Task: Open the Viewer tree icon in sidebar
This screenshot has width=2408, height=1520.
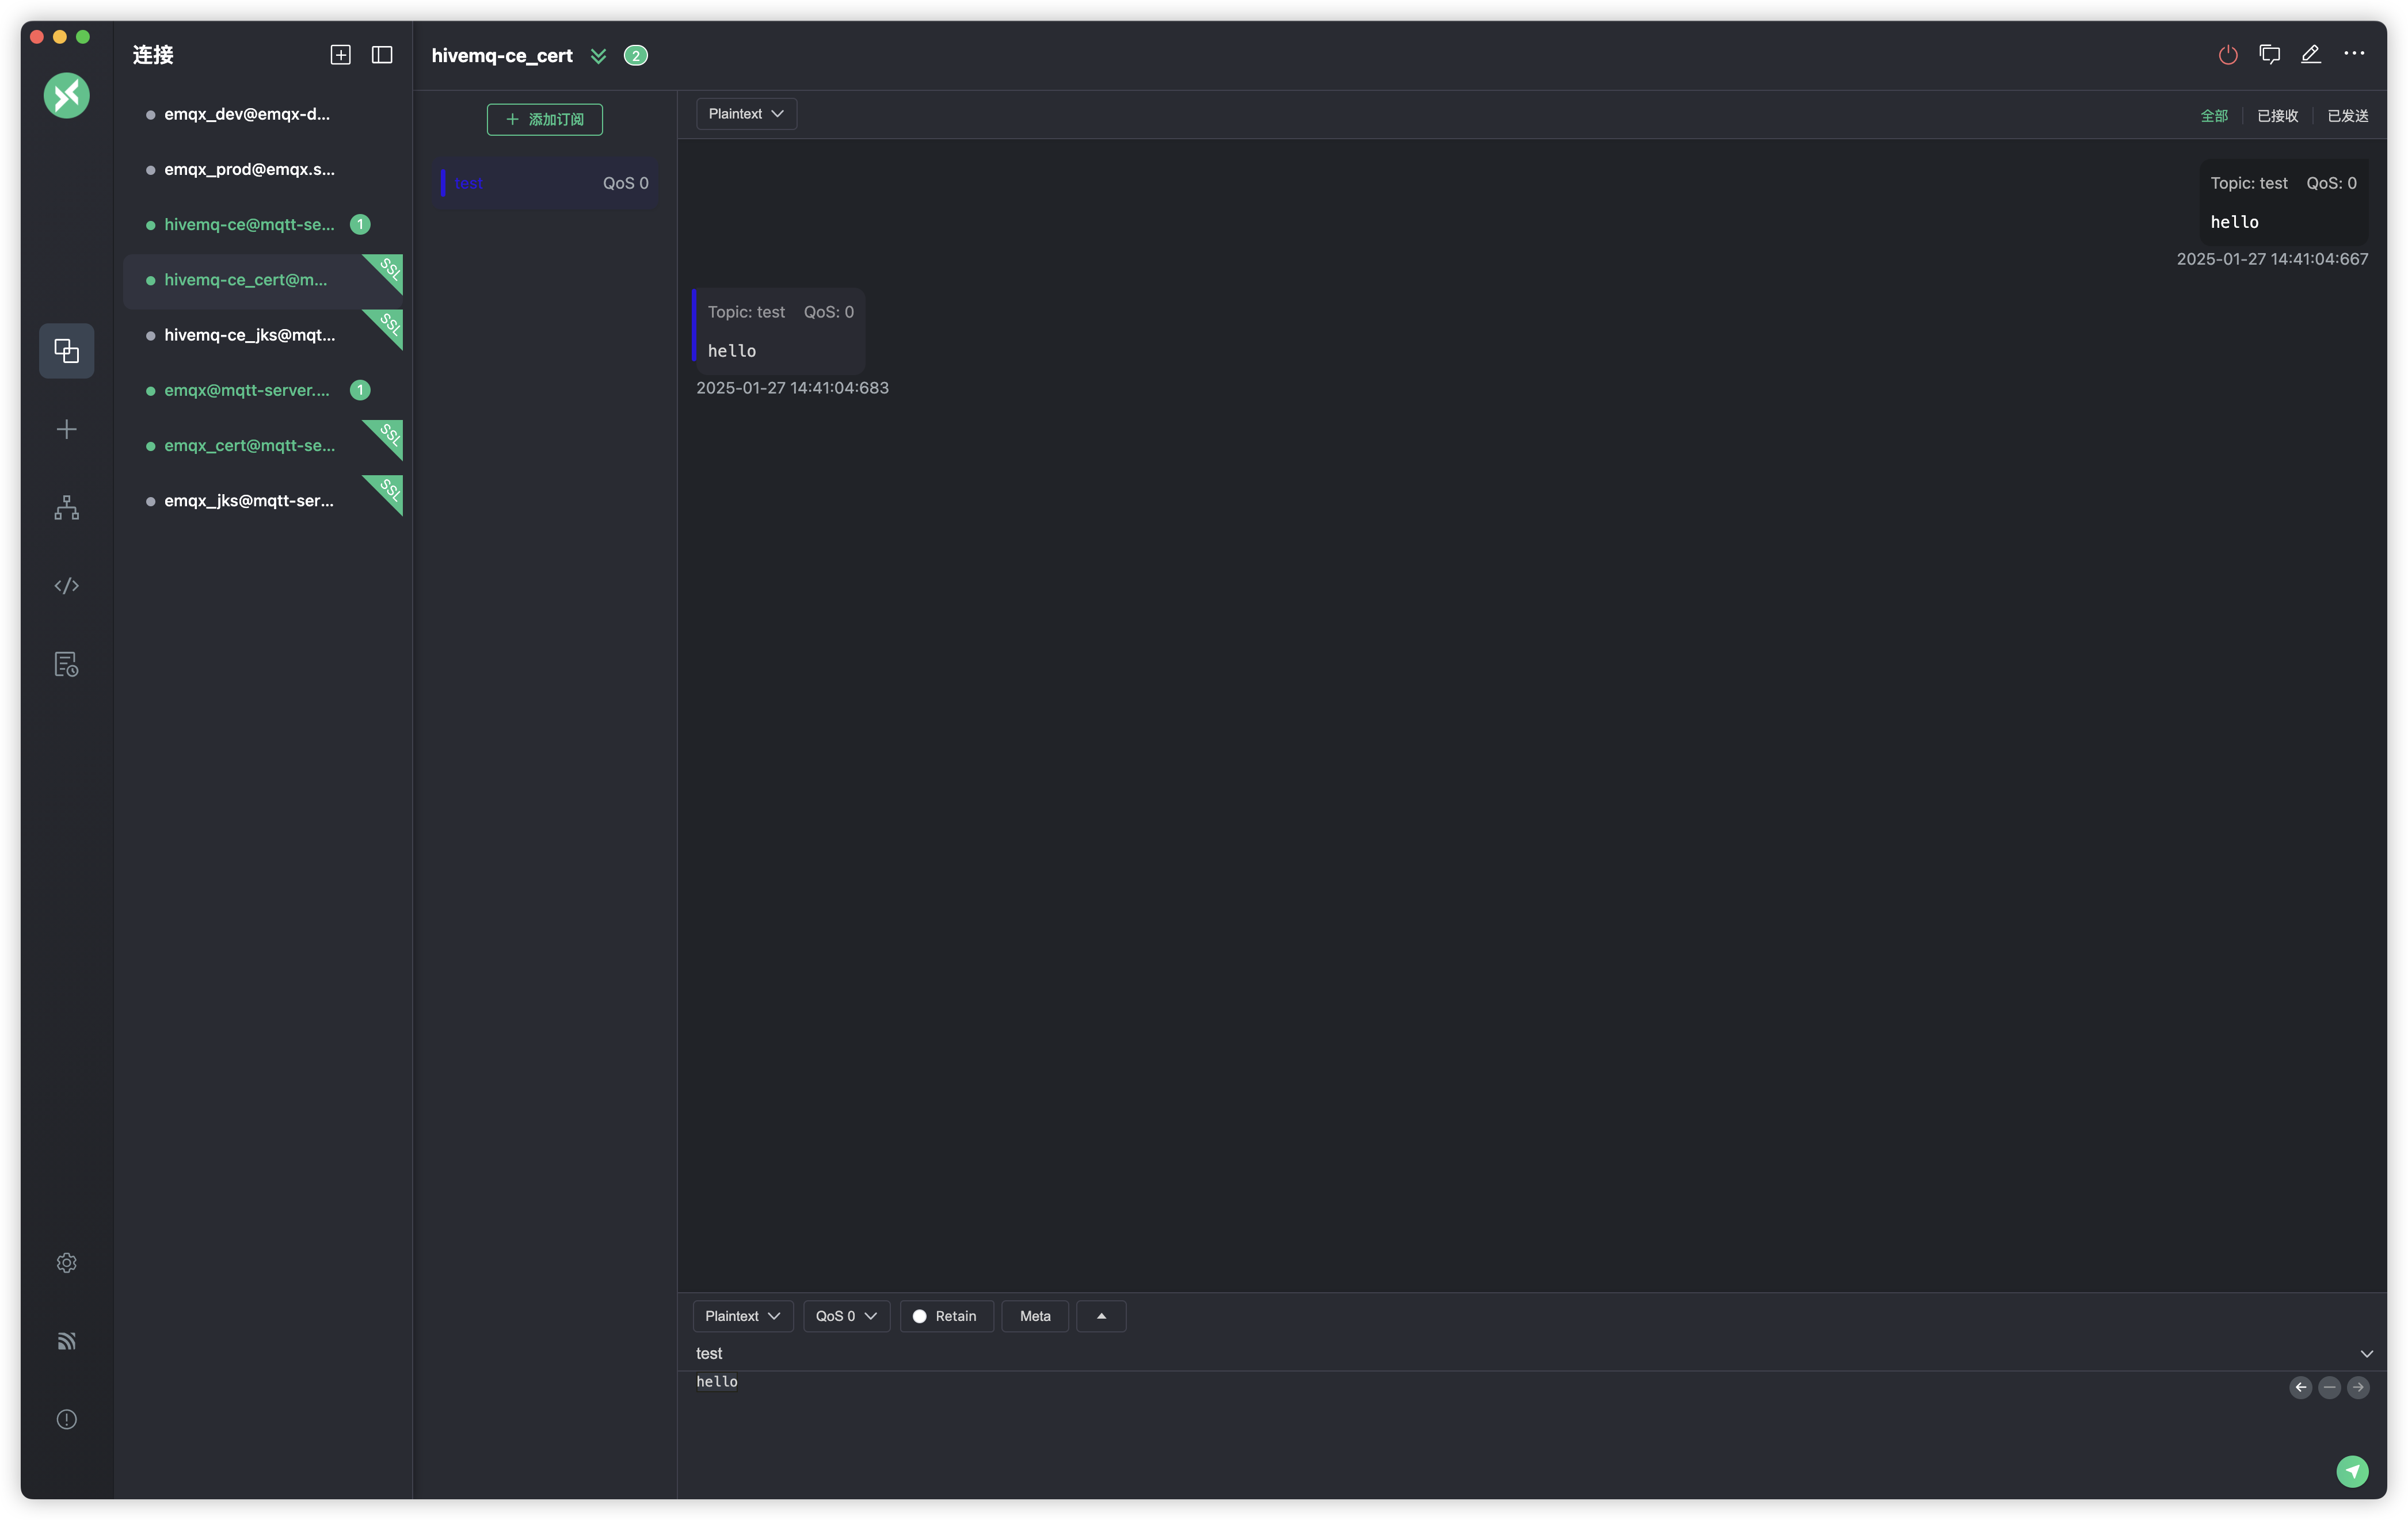Action: point(66,507)
